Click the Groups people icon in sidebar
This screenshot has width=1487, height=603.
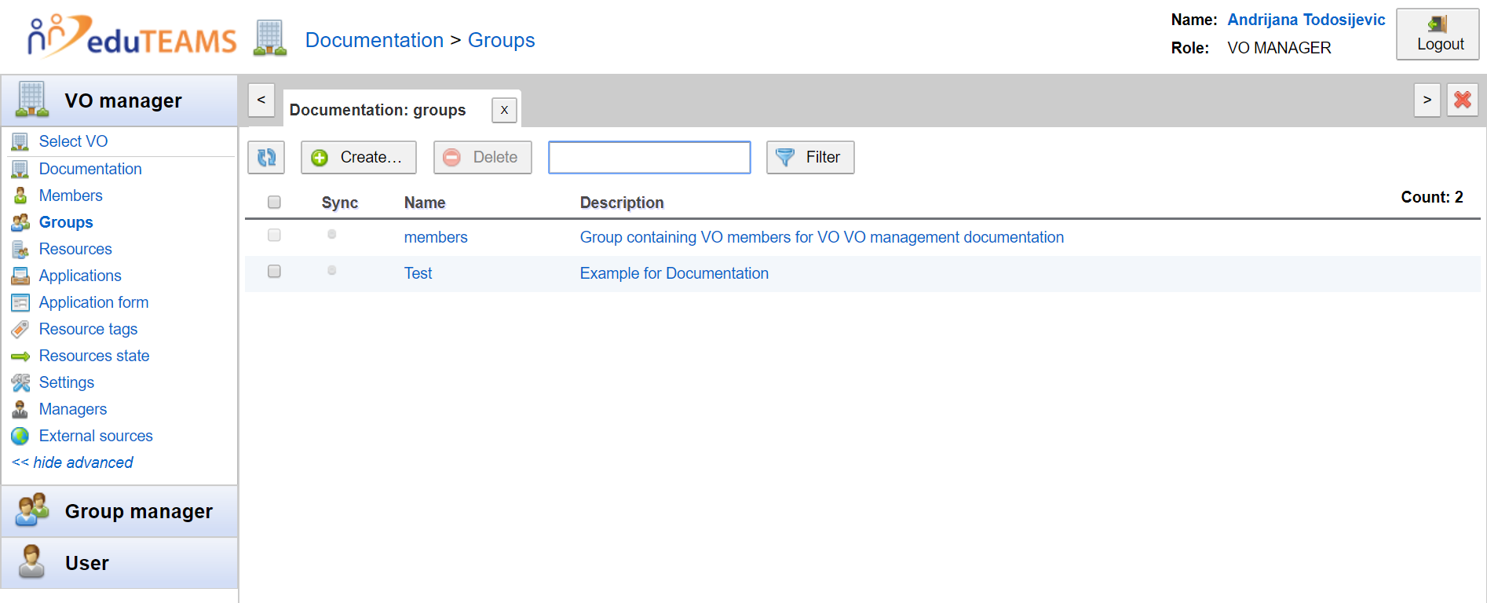click(20, 222)
